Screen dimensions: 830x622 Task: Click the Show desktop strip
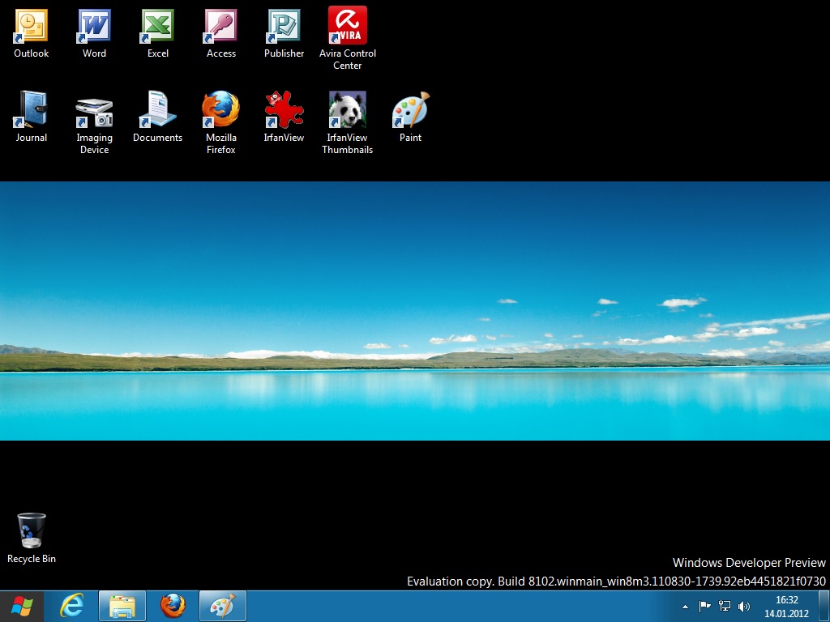tap(824, 607)
